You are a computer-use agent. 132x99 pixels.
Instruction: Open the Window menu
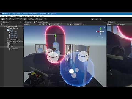coord(37,16)
